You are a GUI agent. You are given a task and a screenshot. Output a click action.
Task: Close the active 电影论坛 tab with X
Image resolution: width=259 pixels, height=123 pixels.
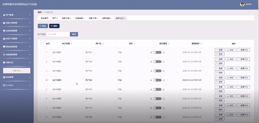click(x=124, y=18)
